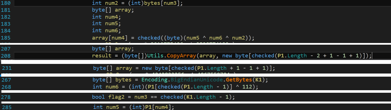391x110 pixels.
Task: Click line number 180
Action: click(x=6, y=3)
